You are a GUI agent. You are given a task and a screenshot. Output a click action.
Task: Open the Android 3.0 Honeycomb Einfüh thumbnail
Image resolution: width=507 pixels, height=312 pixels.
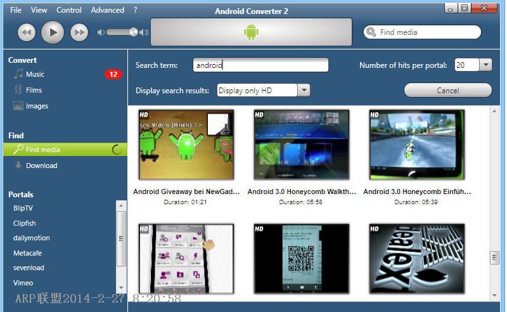point(417,145)
